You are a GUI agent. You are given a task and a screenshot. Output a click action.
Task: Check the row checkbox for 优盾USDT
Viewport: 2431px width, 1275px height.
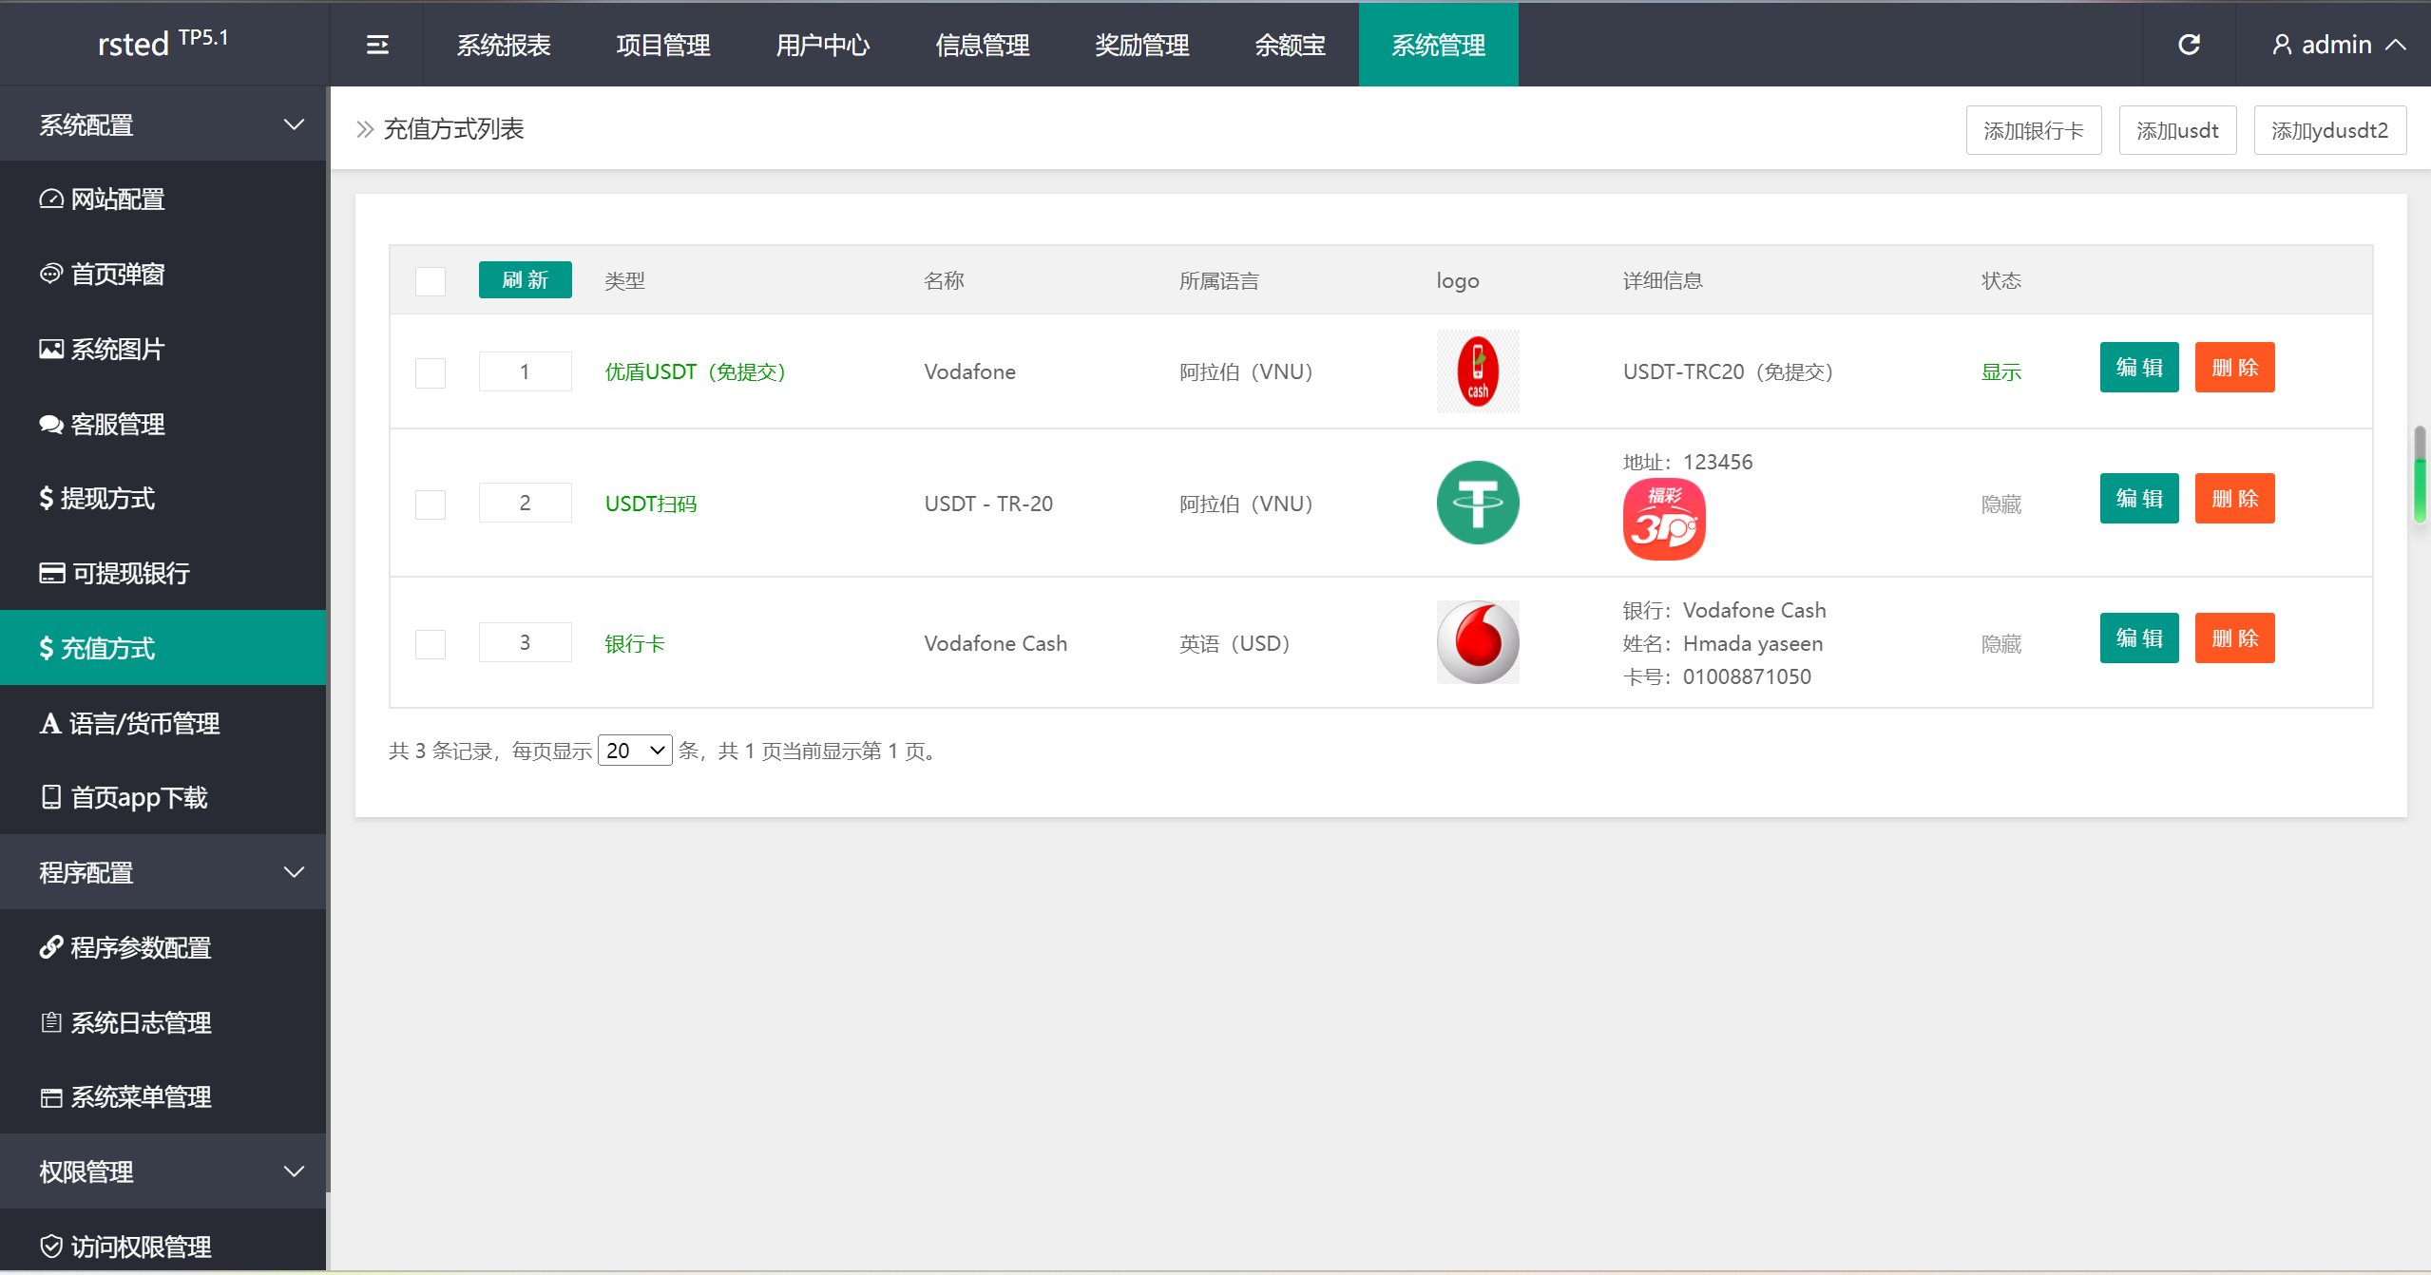pyautogui.click(x=430, y=372)
